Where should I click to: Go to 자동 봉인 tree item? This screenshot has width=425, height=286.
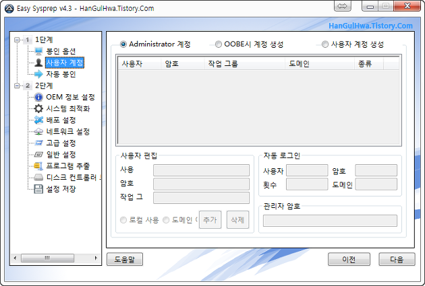[61, 74]
